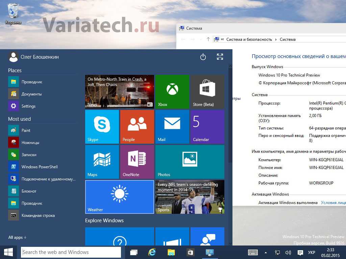Open File Explorer from taskbar
The height and width of the screenshot is (259, 346).
(171, 252)
